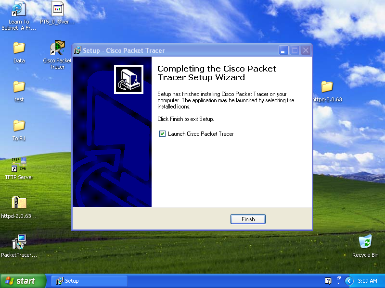
Task: Select the test folder on desktop
Action: click(19, 87)
